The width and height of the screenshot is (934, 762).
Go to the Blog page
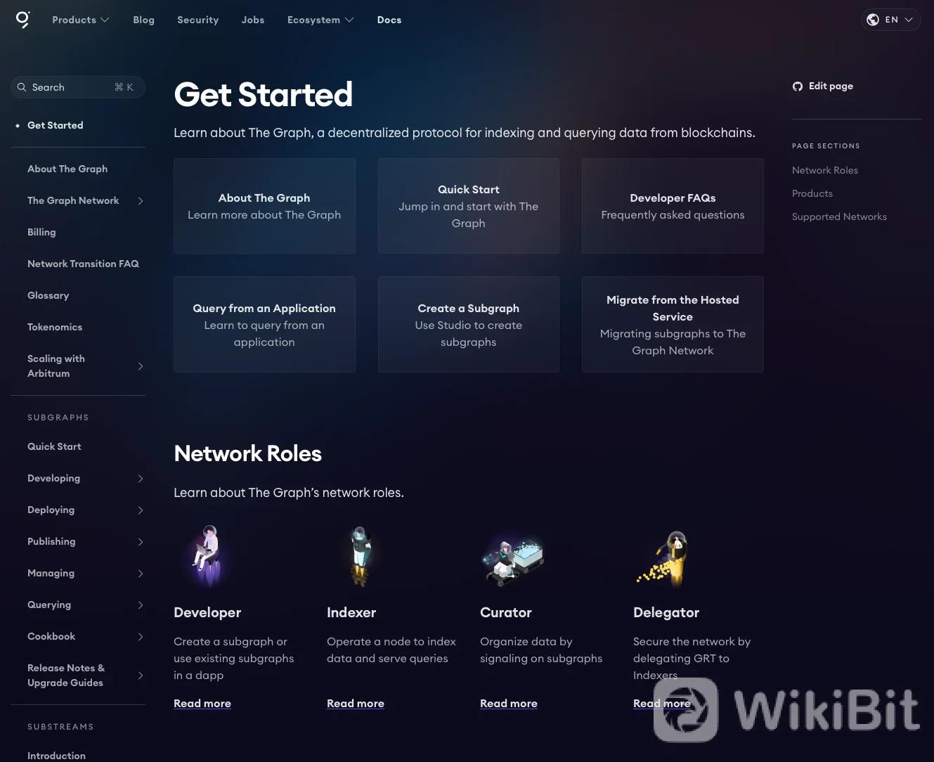(x=144, y=20)
